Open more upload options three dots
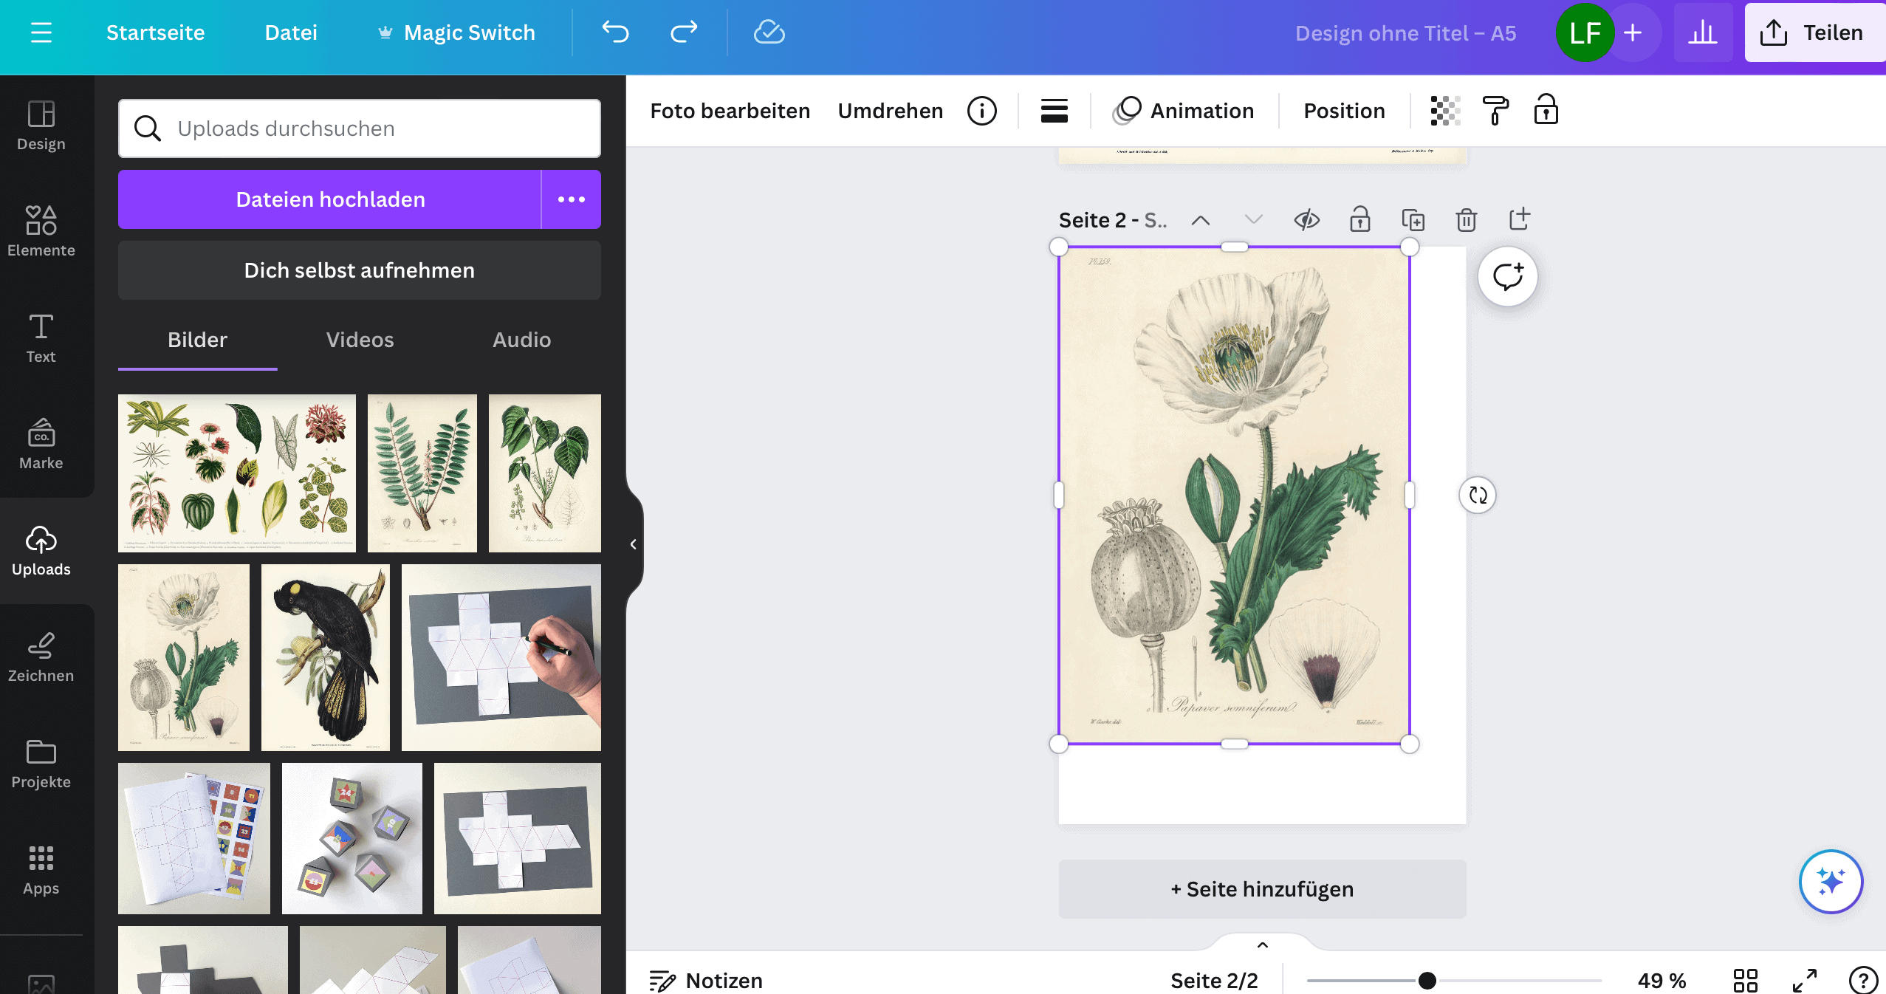 pos(571,199)
